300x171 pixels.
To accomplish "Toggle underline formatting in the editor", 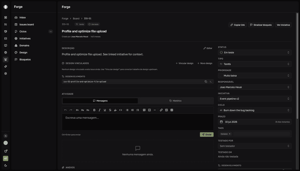I will [105, 110].
